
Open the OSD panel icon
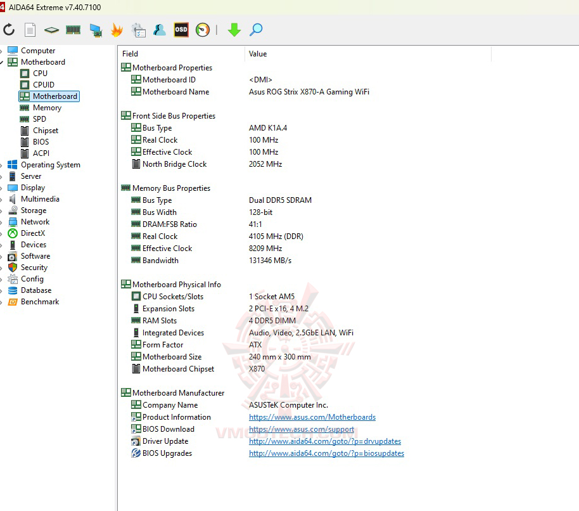(x=181, y=30)
